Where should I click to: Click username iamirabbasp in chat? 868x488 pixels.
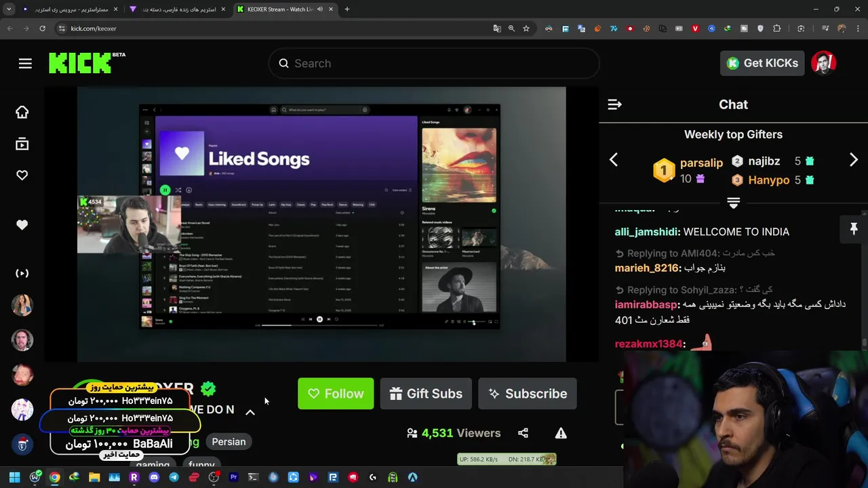646,305
